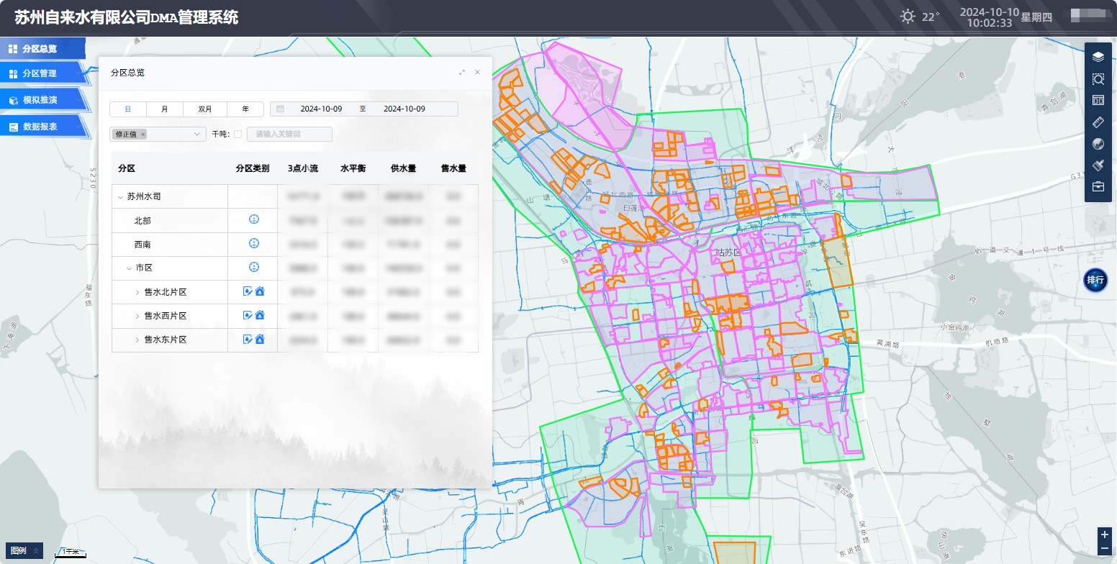Click the round 排行 button
Image resolution: width=1117 pixels, height=564 pixels.
click(x=1095, y=280)
